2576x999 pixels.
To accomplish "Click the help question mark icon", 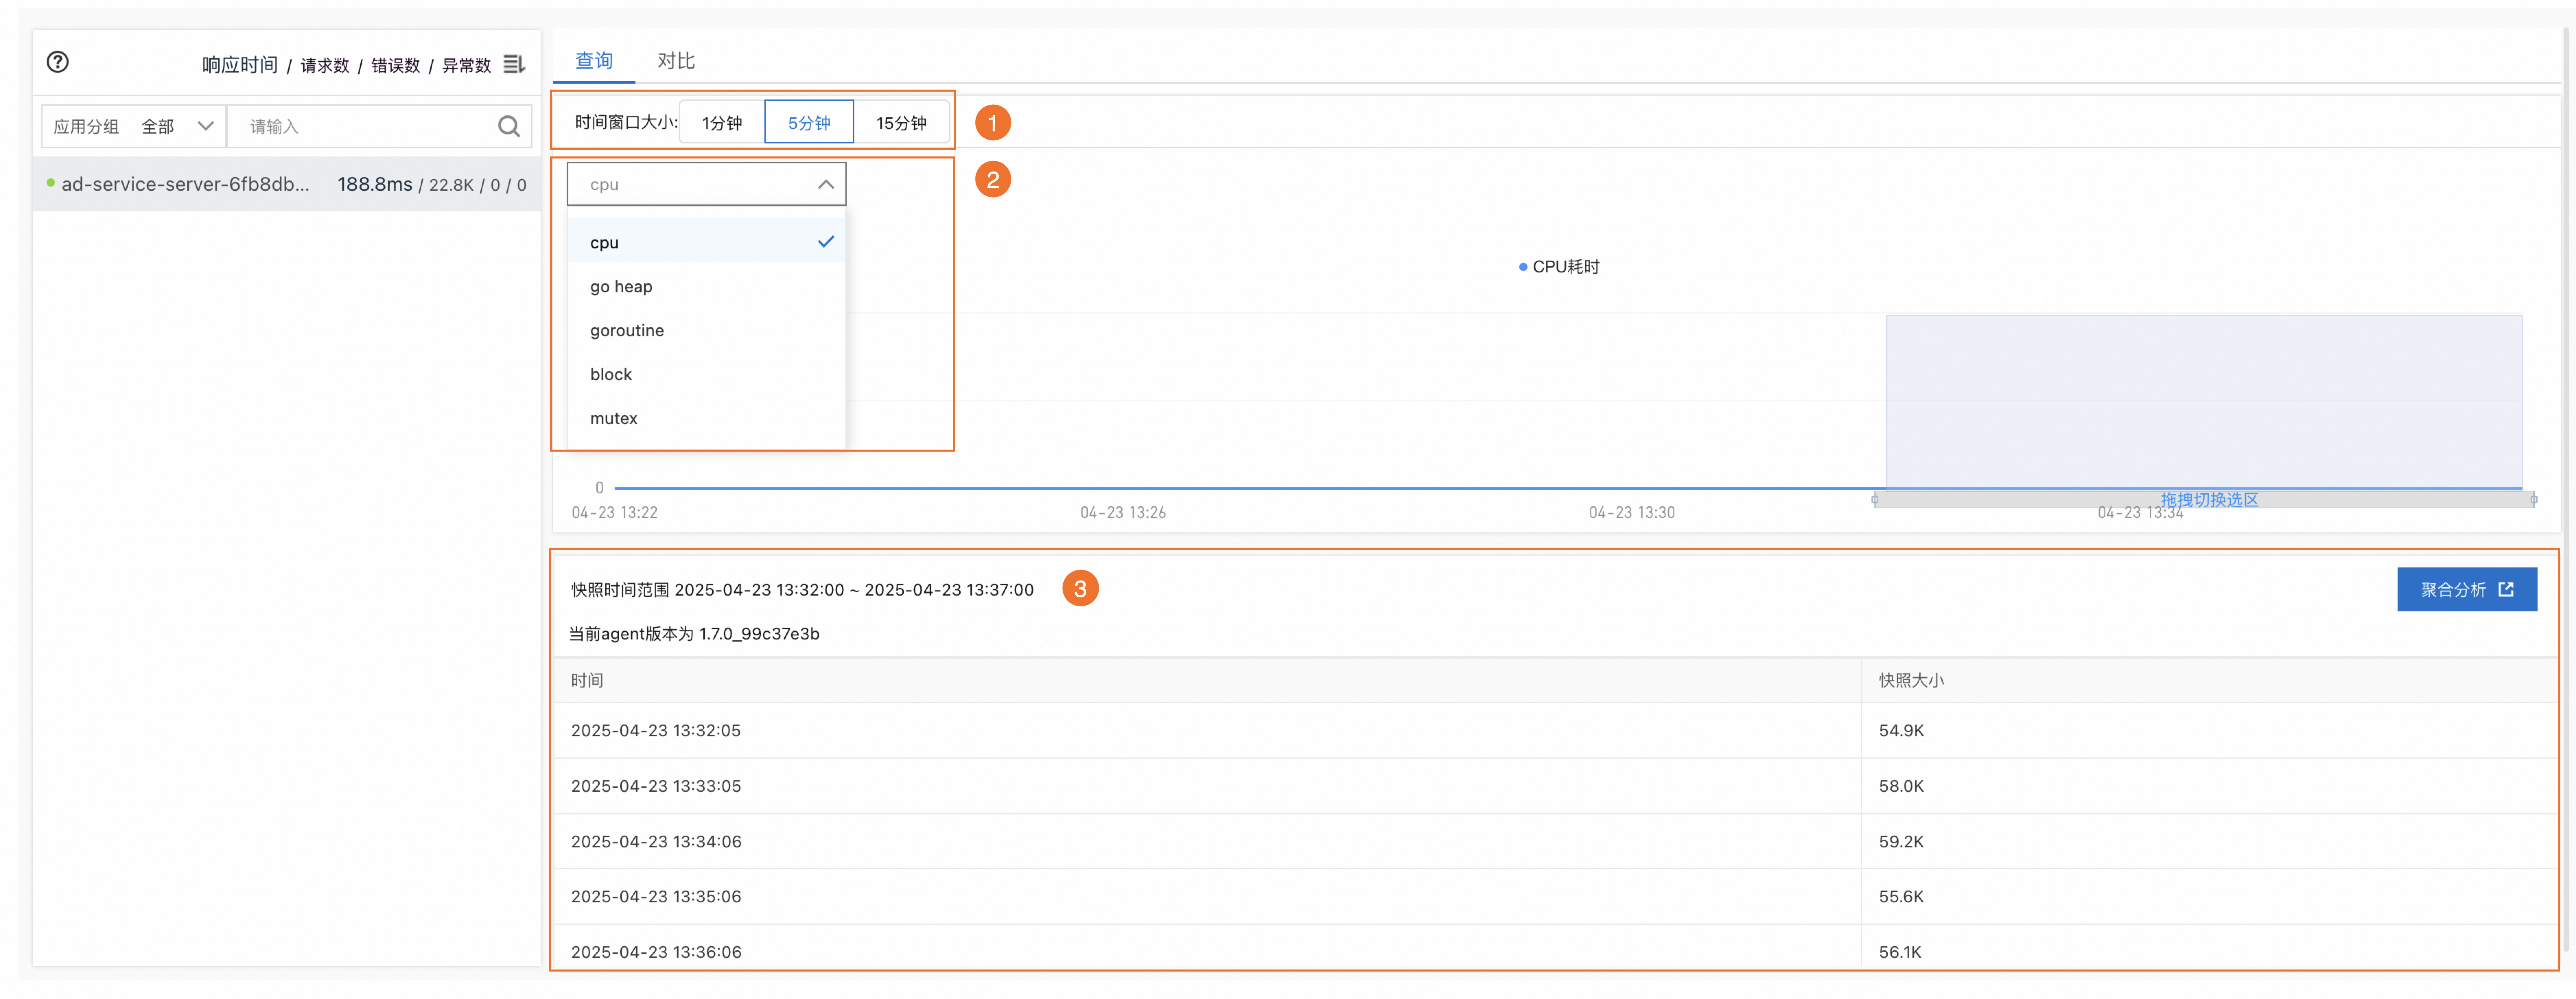I will (58, 62).
